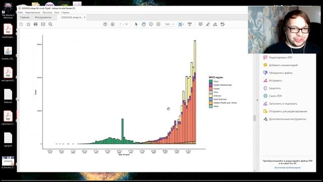
Task: Open Сжать PDF tool
Action: 273,96
